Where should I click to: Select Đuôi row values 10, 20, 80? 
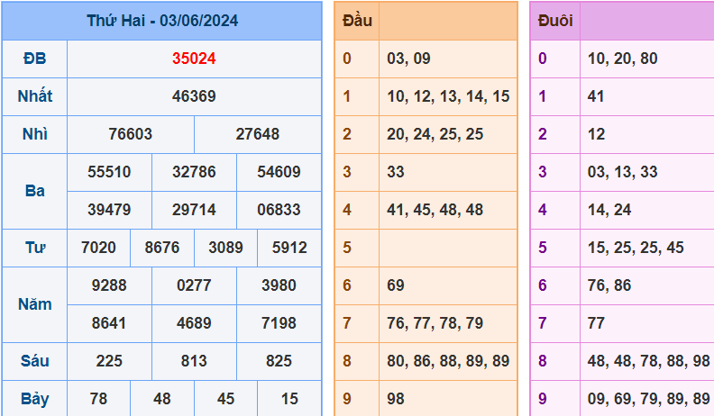coord(622,59)
